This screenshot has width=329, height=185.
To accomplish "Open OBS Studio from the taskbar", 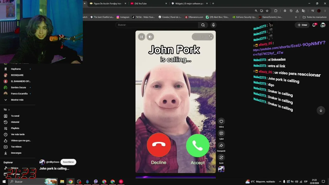I will [x=79, y=182].
